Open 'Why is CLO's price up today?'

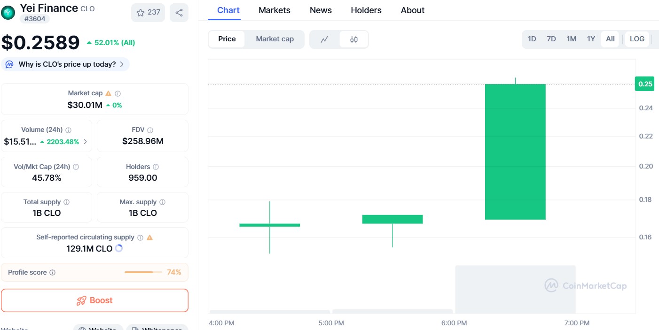click(x=67, y=64)
